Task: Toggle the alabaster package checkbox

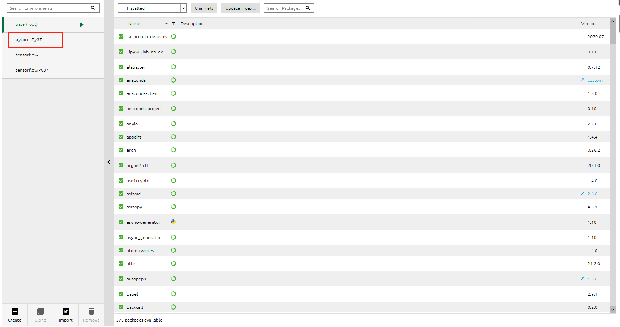Action: tap(121, 67)
